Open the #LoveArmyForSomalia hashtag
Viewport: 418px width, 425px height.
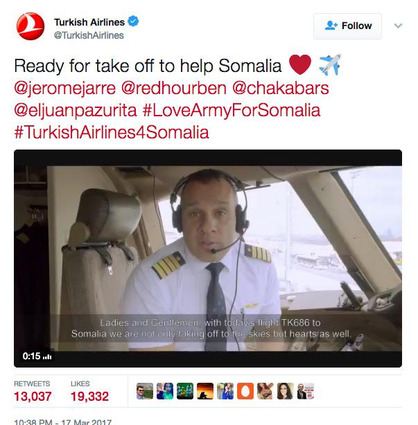232,111
